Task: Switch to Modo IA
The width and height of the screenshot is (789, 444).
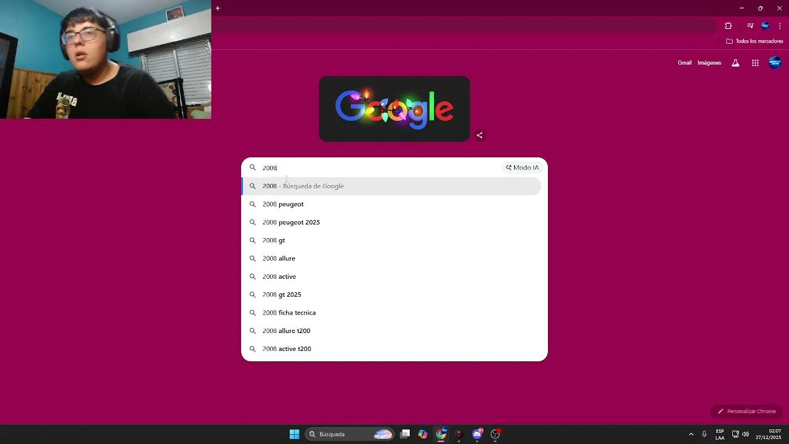Action: [522, 168]
